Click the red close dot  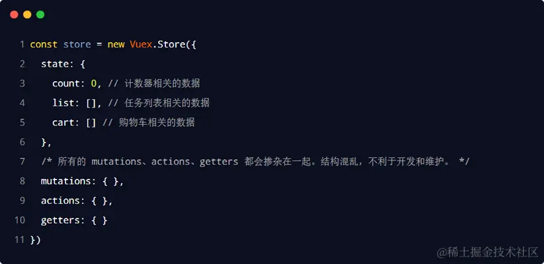(14, 15)
